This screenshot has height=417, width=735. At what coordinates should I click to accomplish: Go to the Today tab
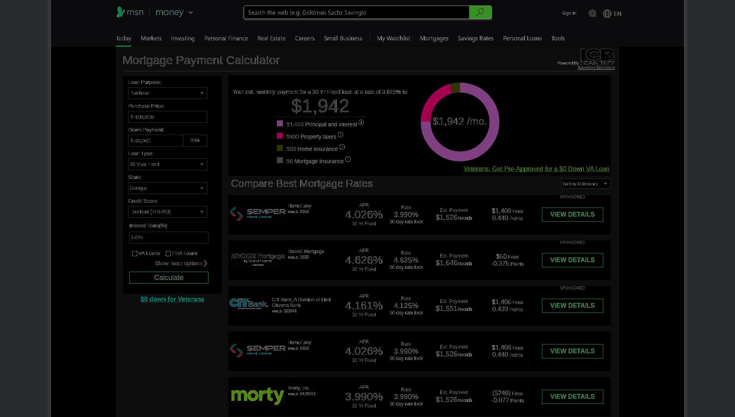coord(123,38)
